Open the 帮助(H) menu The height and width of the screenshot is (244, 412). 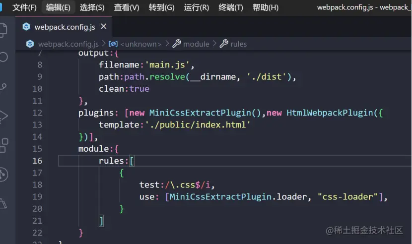[x=266, y=7]
